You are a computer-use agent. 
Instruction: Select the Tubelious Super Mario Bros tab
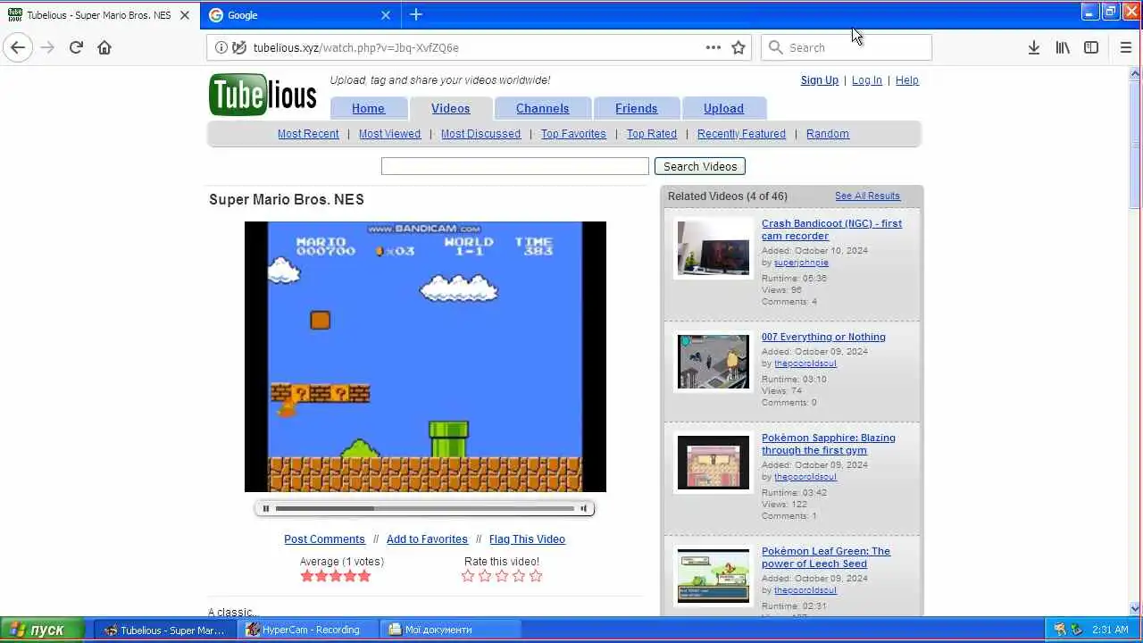[x=98, y=15]
